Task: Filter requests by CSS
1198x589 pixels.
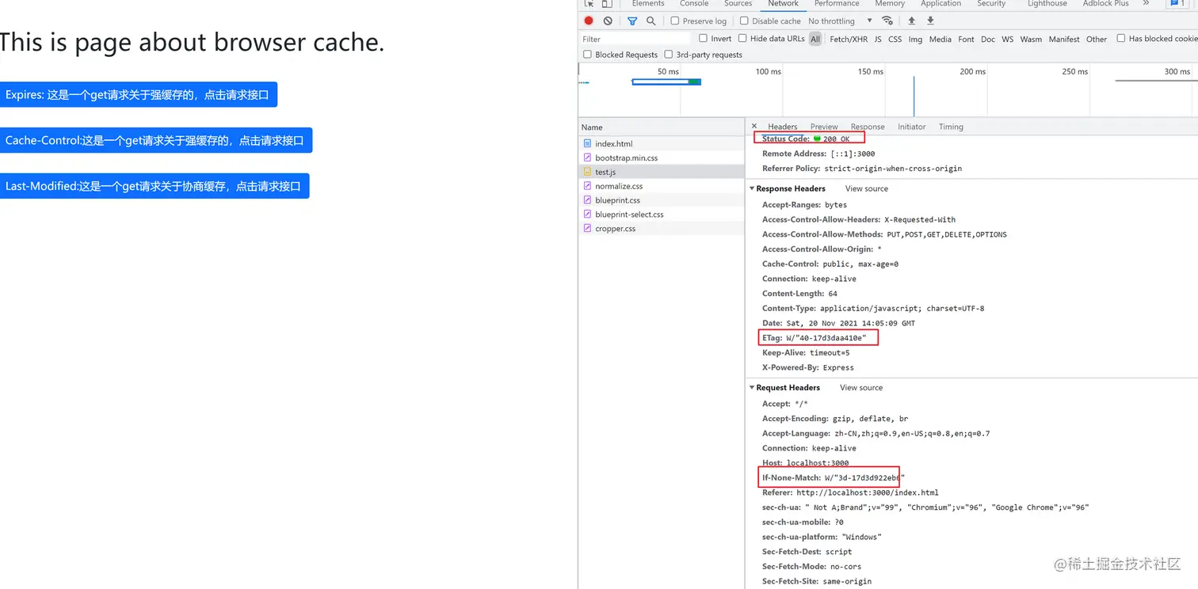Action: coord(895,39)
